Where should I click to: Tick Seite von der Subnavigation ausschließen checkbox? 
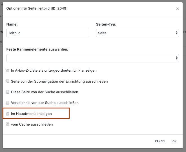pos(8,81)
